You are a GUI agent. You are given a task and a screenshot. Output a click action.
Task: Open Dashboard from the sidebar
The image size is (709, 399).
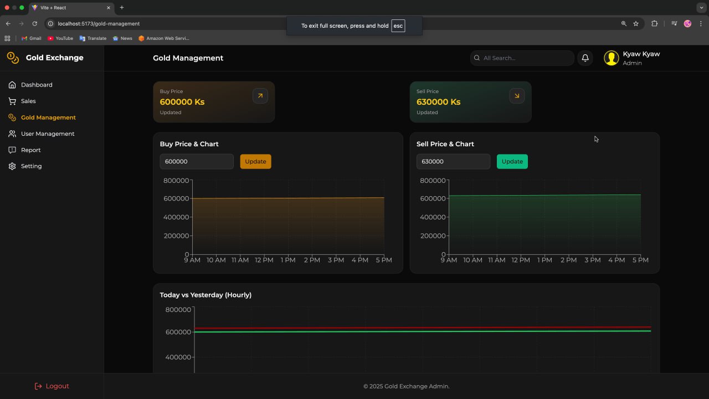click(37, 85)
